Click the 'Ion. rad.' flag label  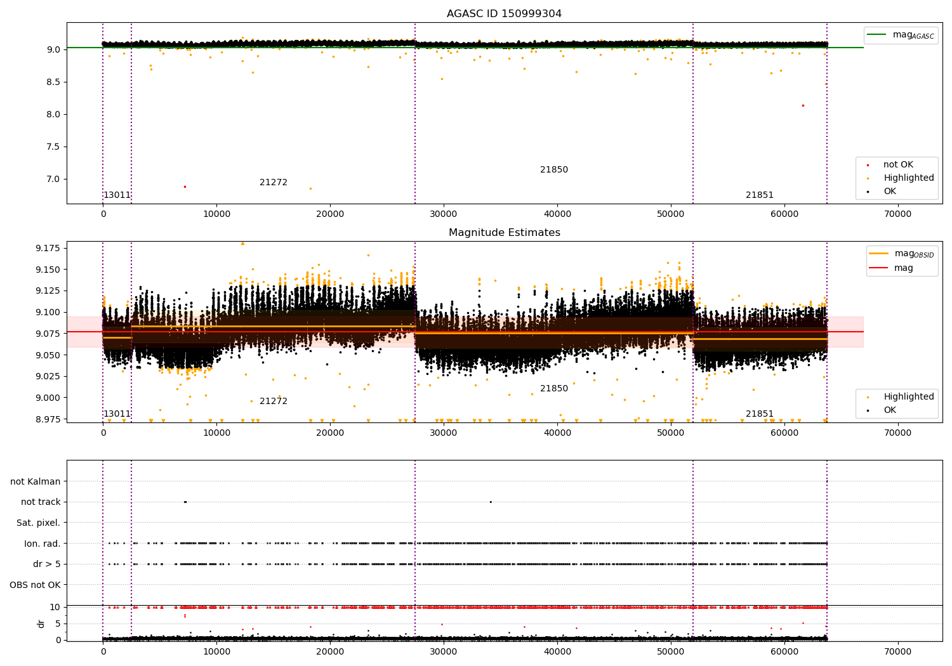pyautogui.click(x=43, y=544)
